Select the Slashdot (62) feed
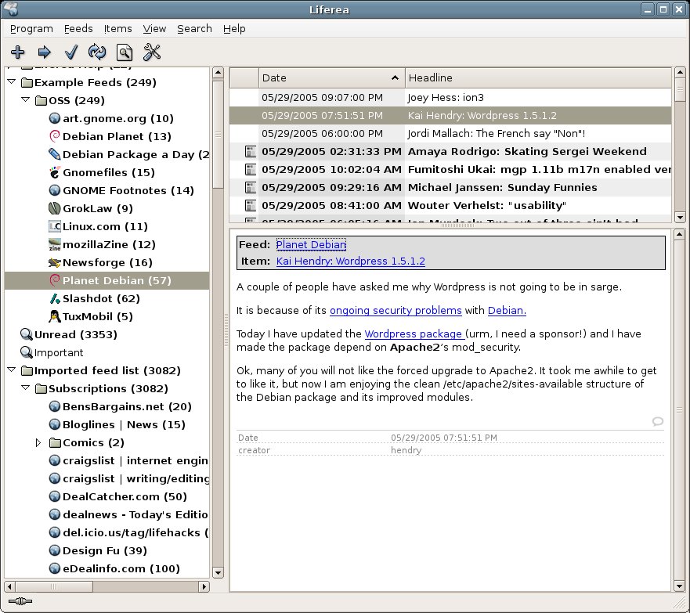Viewport: 690px width, 613px height. click(x=101, y=298)
